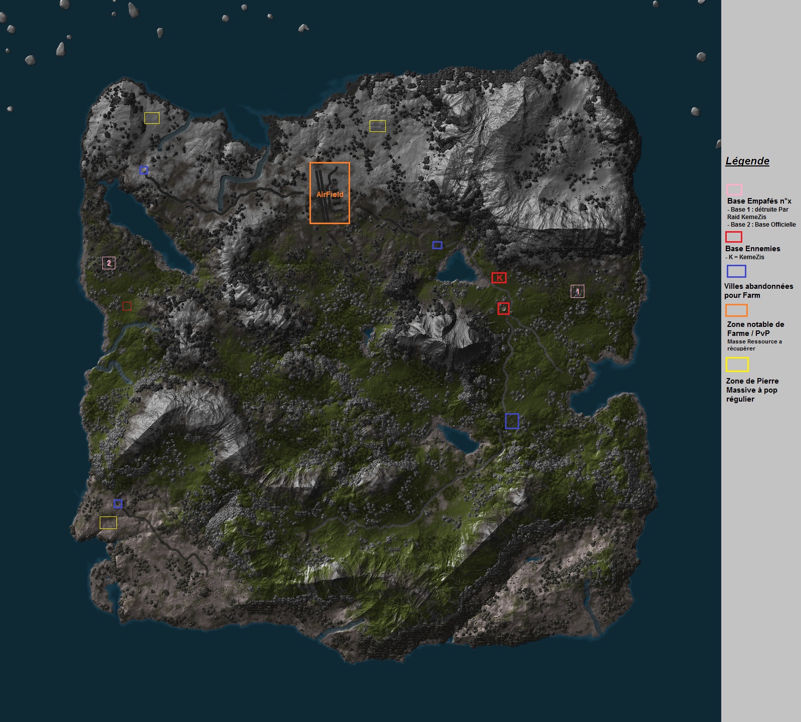Select the yellow stone zone in the northwest corner
801x722 pixels.
[x=152, y=118]
